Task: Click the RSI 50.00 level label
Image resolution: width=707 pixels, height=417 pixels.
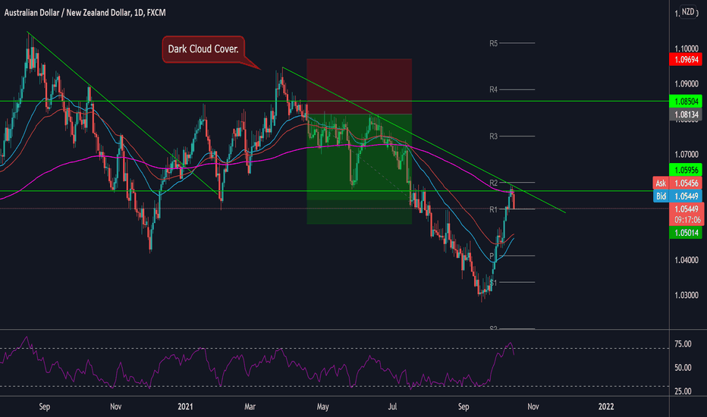Action: click(683, 368)
